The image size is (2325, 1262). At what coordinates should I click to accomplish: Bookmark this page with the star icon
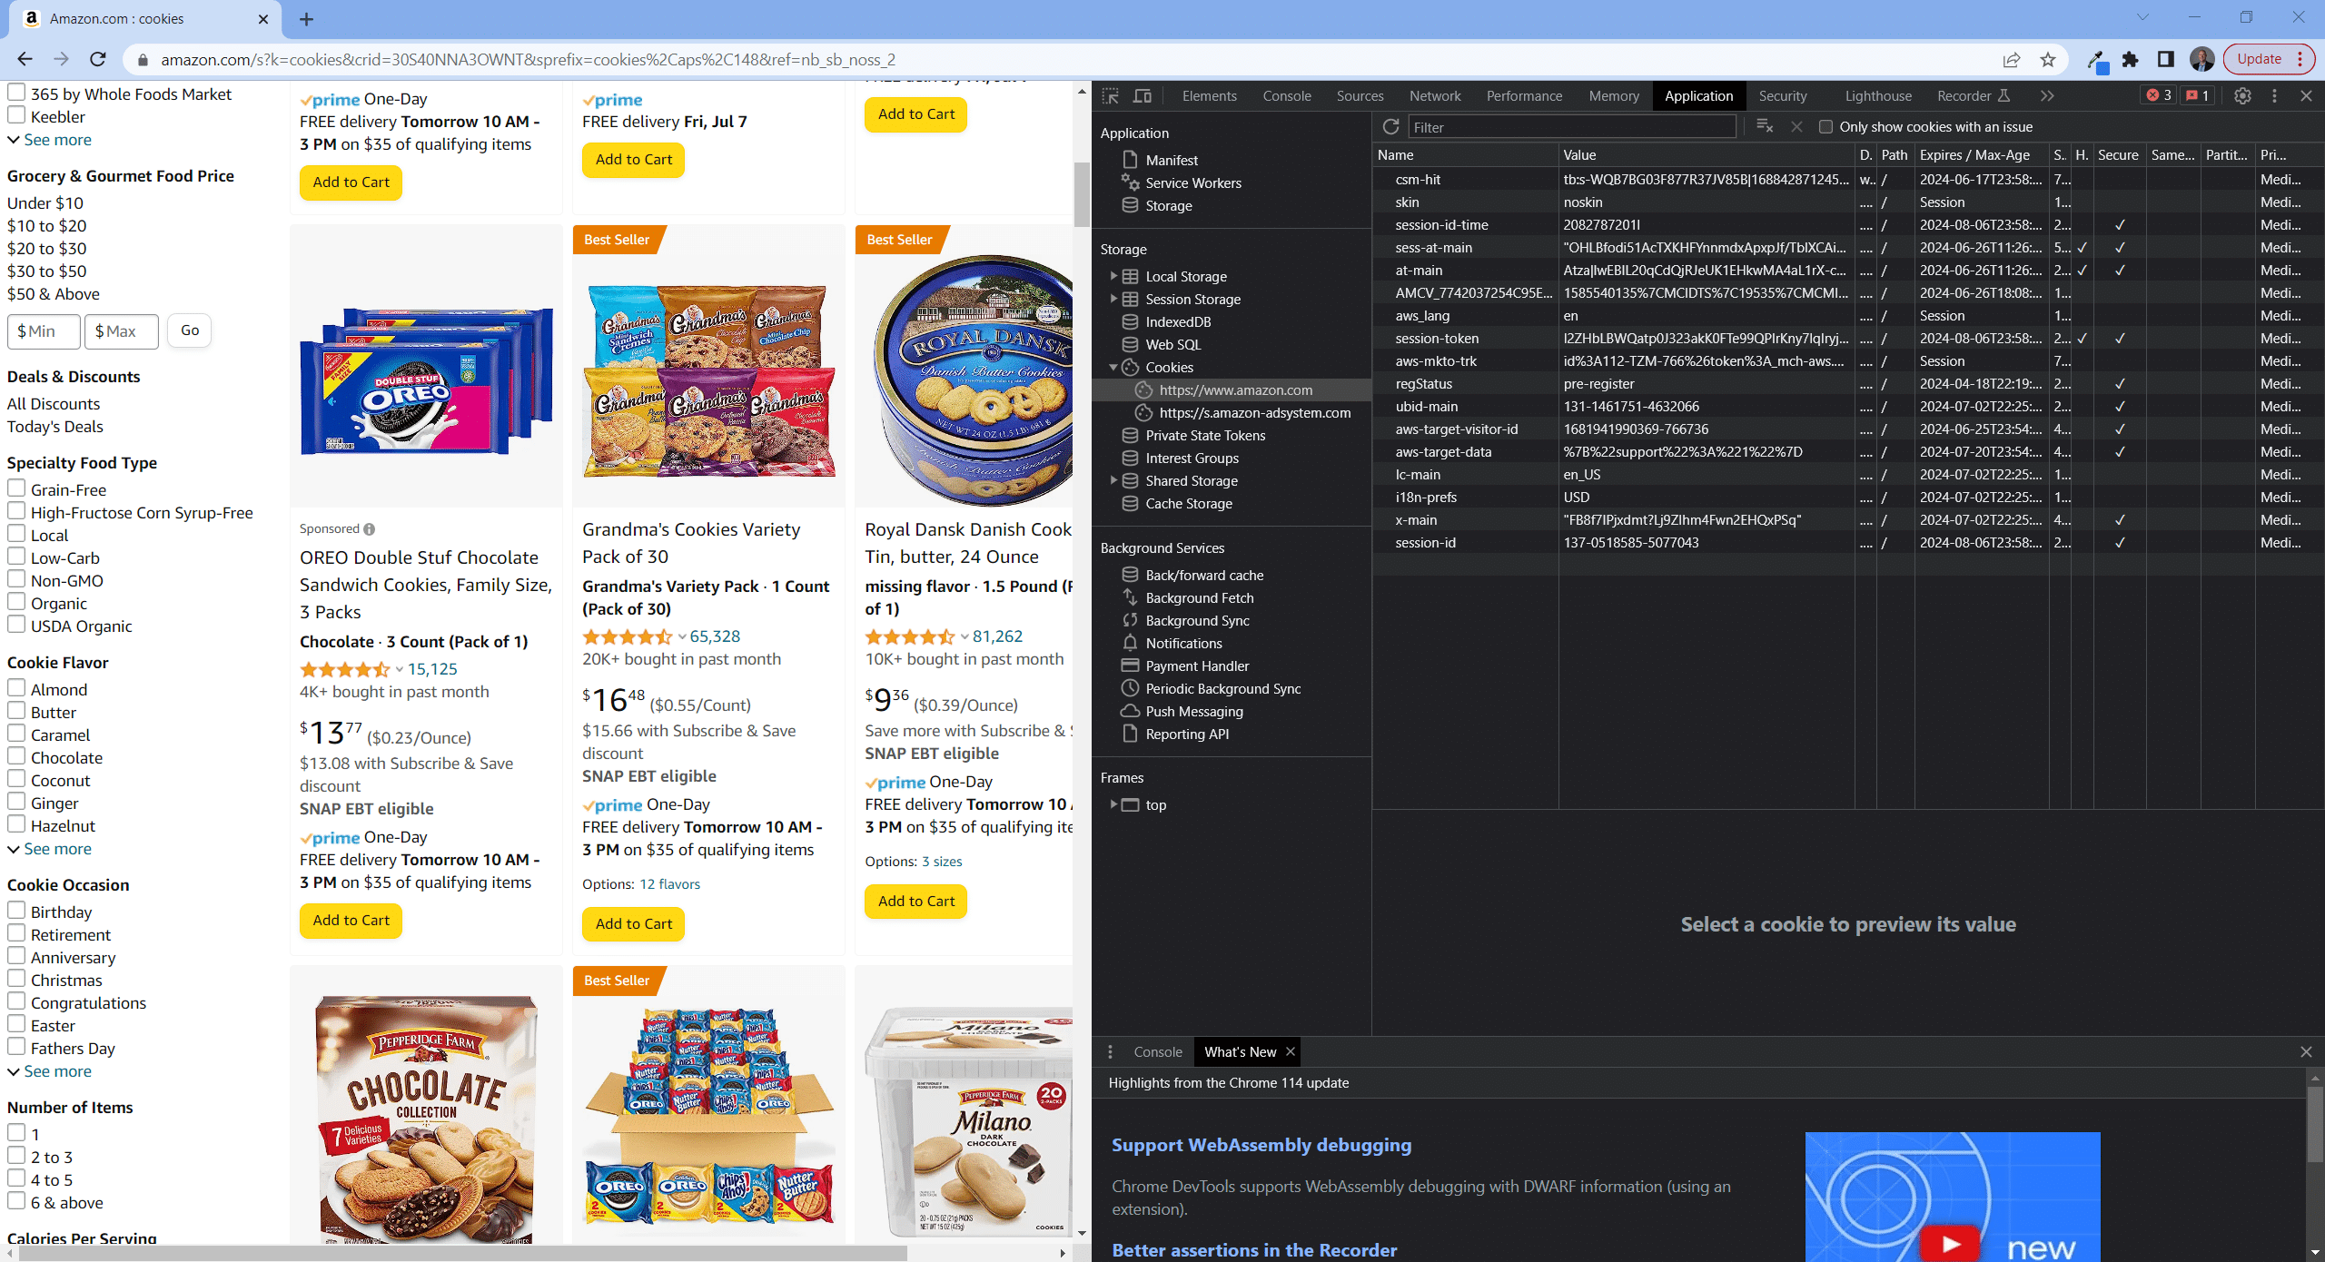click(x=2047, y=59)
